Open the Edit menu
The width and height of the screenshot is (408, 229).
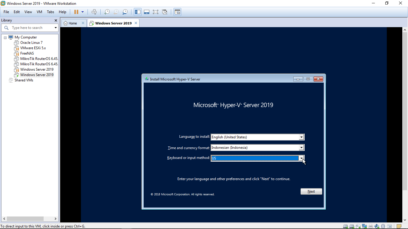point(17,12)
